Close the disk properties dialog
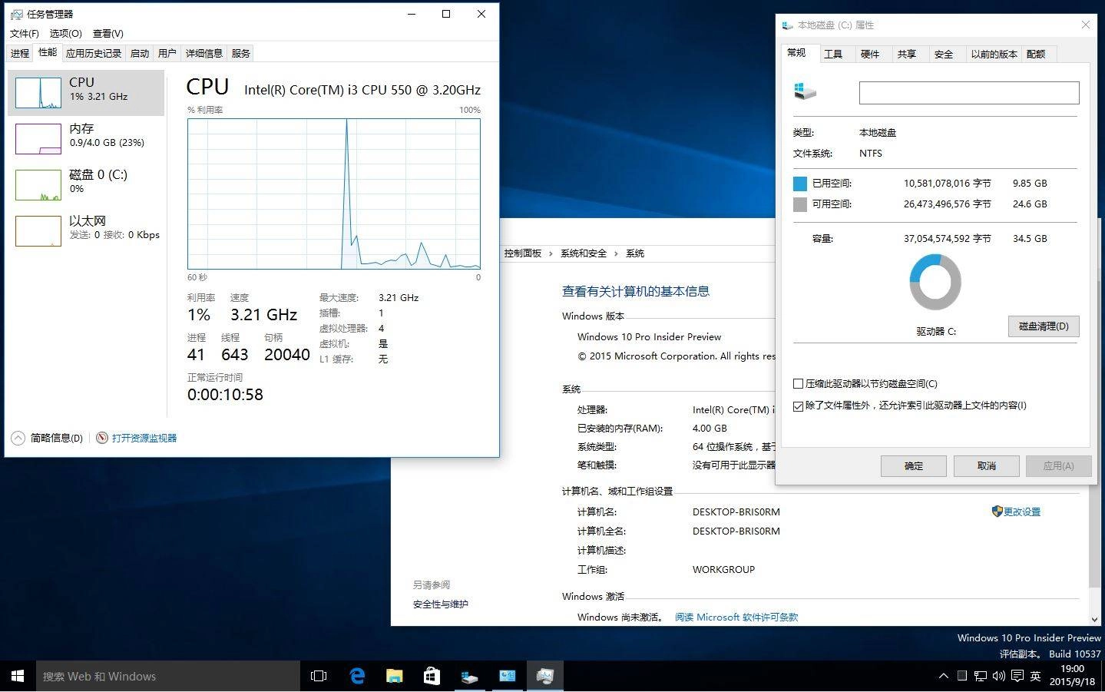Image resolution: width=1105 pixels, height=692 pixels. point(1085,25)
